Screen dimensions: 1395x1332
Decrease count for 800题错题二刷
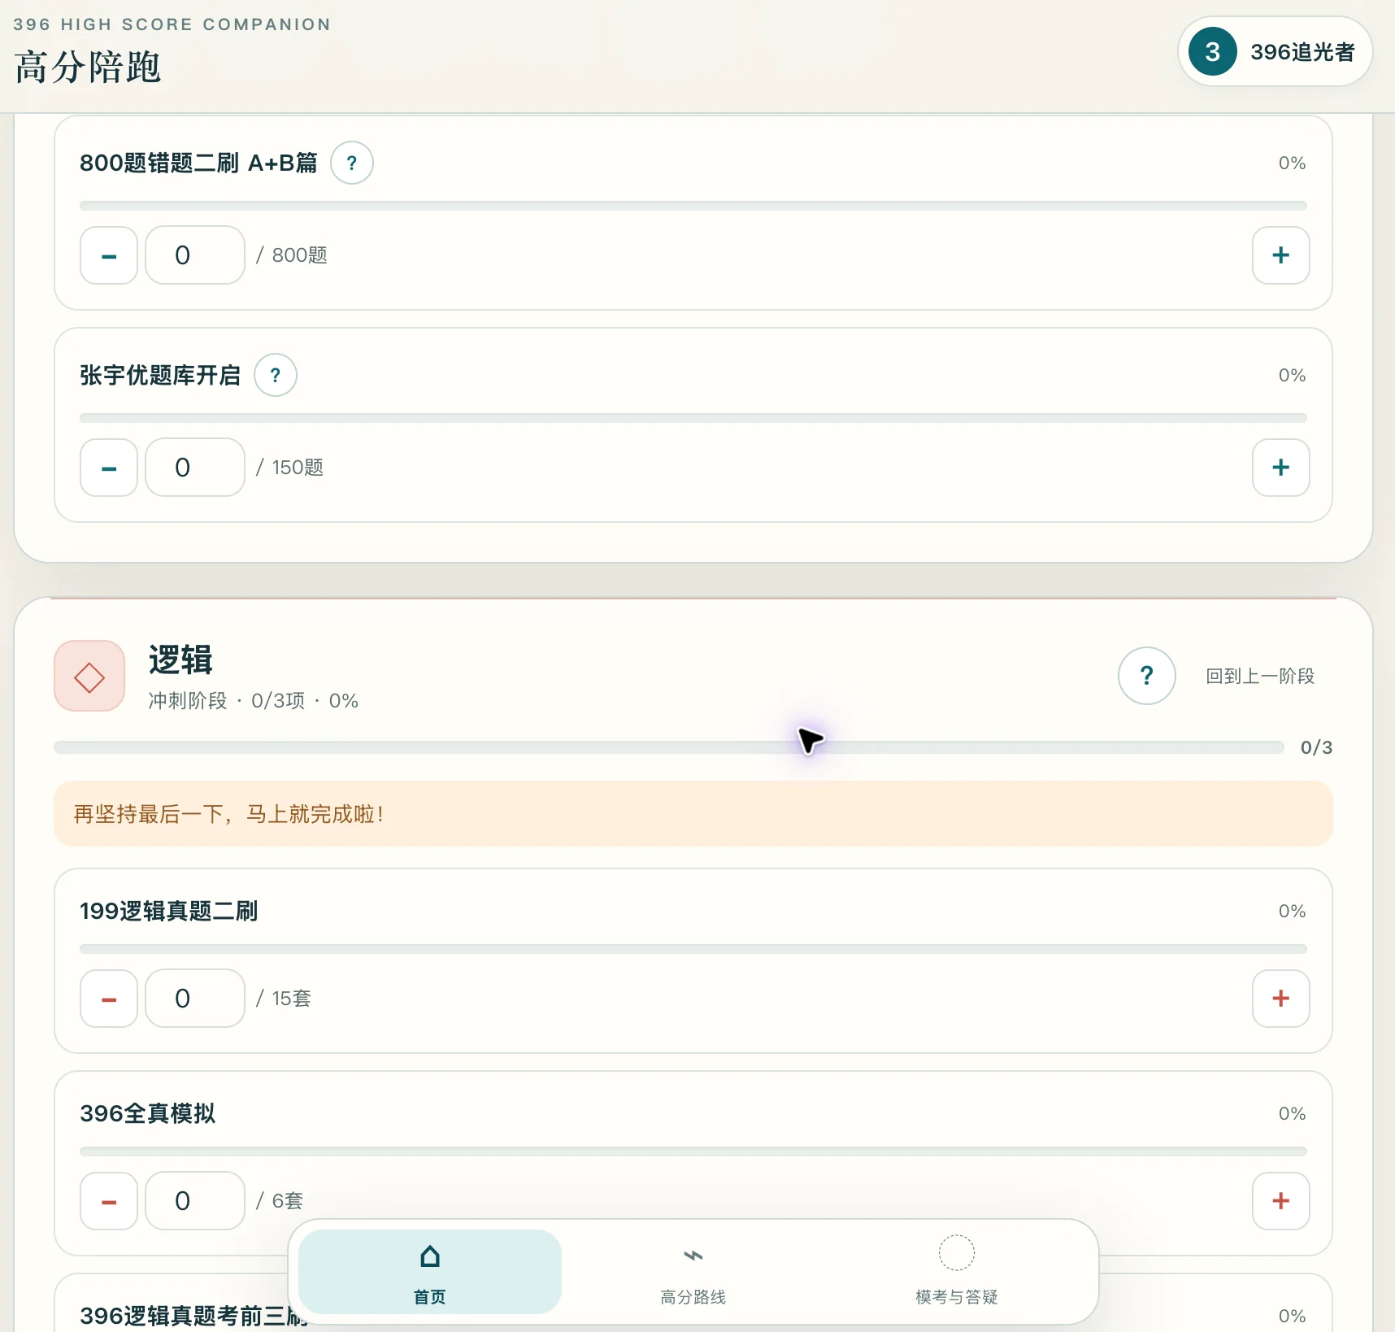pos(109,255)
